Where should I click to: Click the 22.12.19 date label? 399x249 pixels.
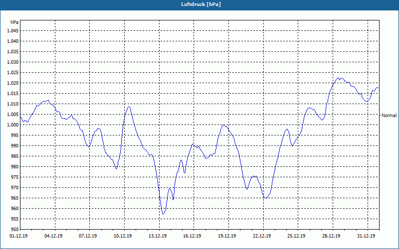coord(262,236)
